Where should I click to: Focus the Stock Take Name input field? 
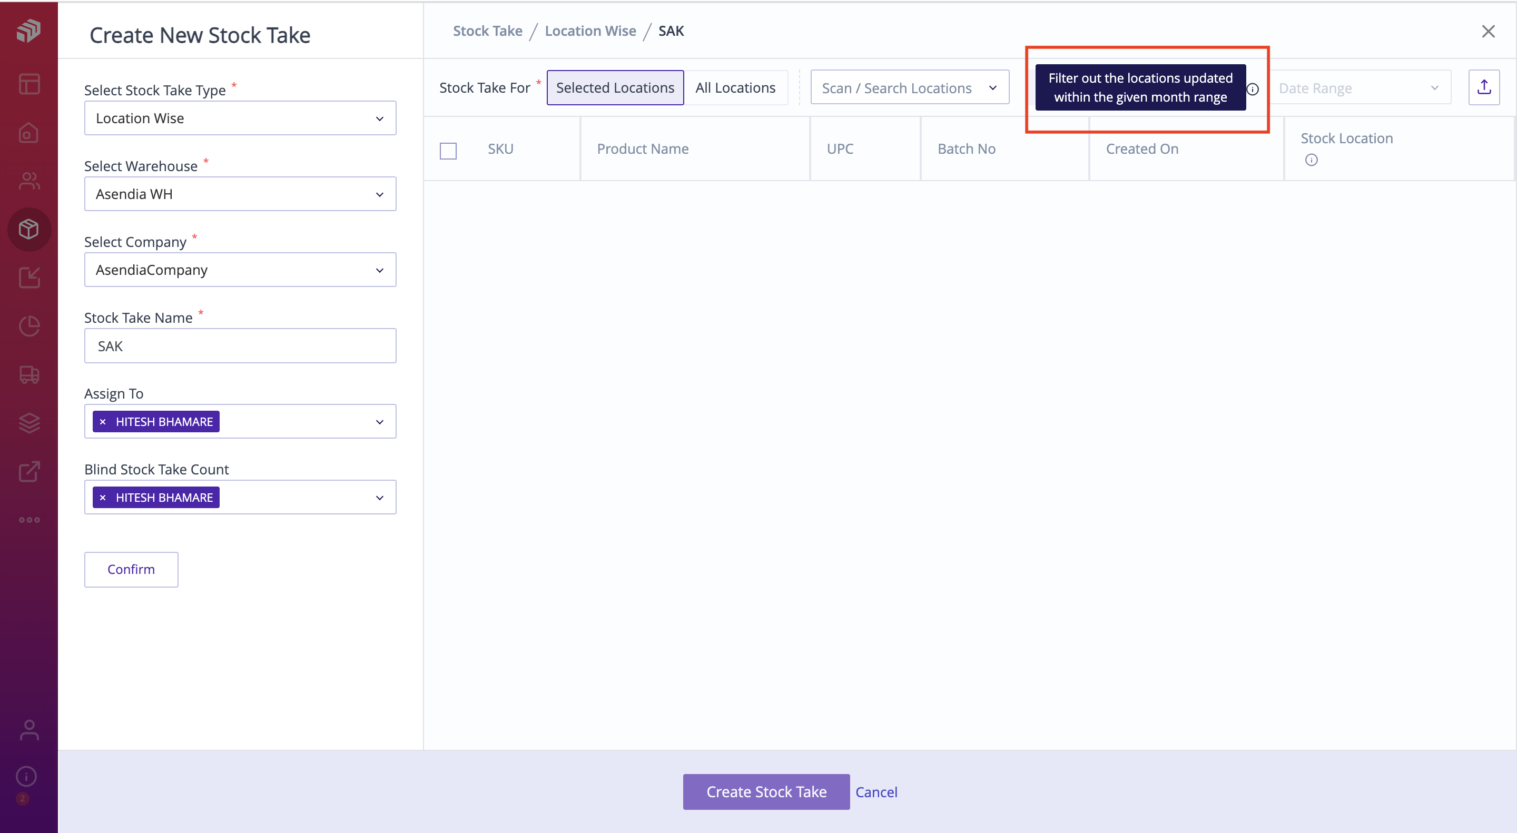click(x=240, y=345)
